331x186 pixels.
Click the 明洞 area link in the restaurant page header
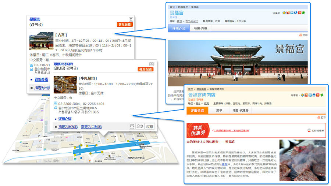206,103
